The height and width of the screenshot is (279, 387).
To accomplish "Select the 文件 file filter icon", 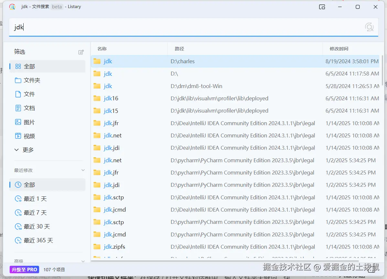I will click(18, 94).
